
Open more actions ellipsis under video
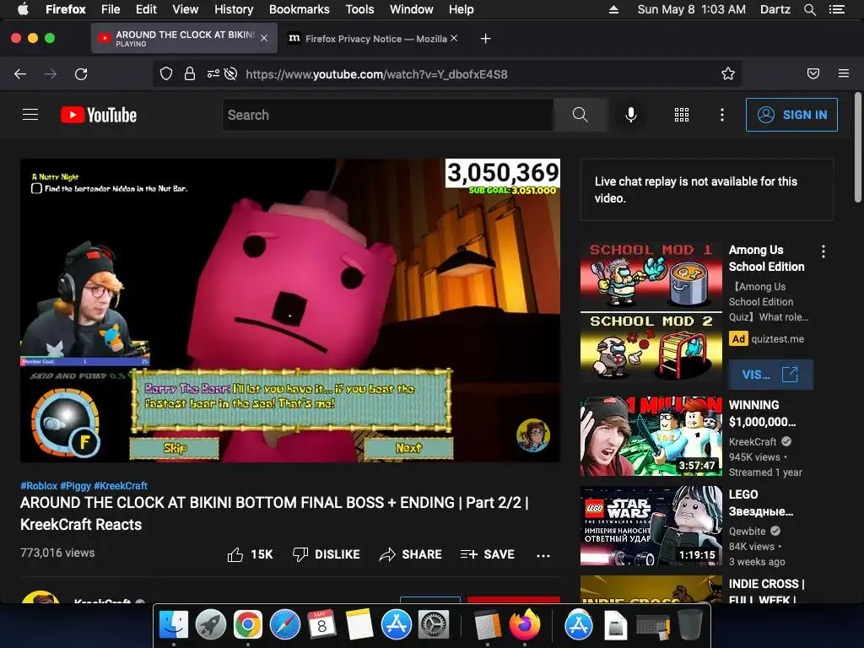tap(543, 555)
